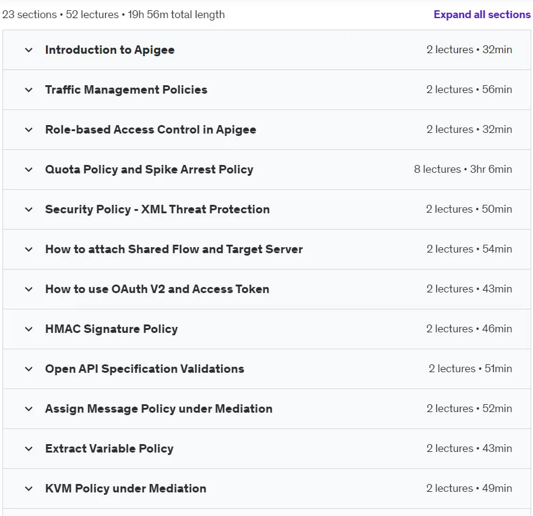Expand chevron beside Quota Policy and Spike Arrest Policy
This screenshot has height=516, width=533.
click(x=29, y=169)
